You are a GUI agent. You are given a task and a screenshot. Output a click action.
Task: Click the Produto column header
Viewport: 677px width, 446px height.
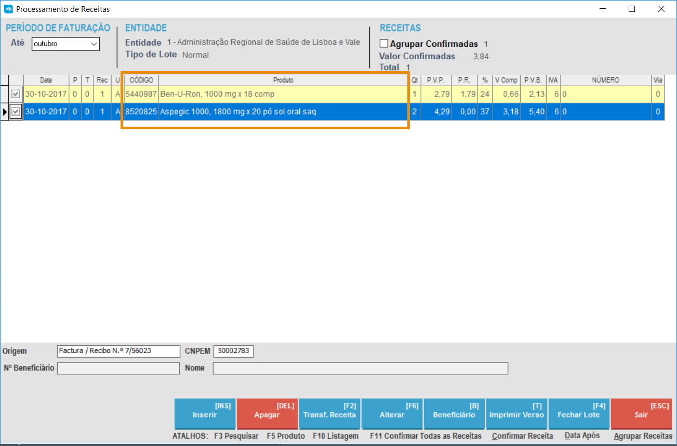tap(283, 80)
